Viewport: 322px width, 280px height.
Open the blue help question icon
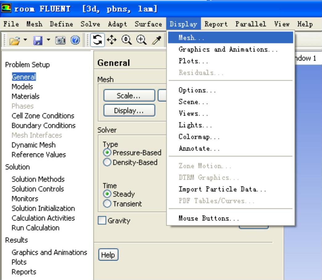click(x=75, y=40)
